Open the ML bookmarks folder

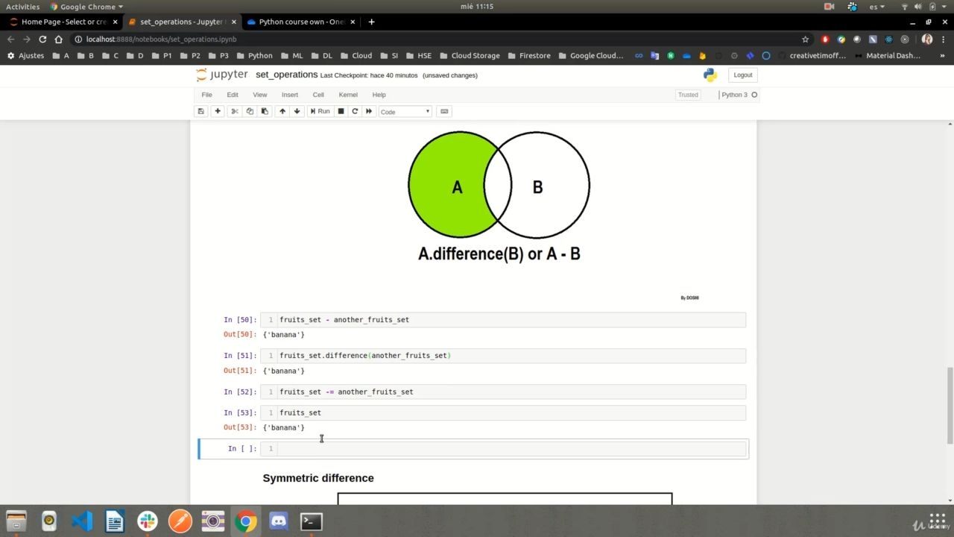(x=291, y=55)
